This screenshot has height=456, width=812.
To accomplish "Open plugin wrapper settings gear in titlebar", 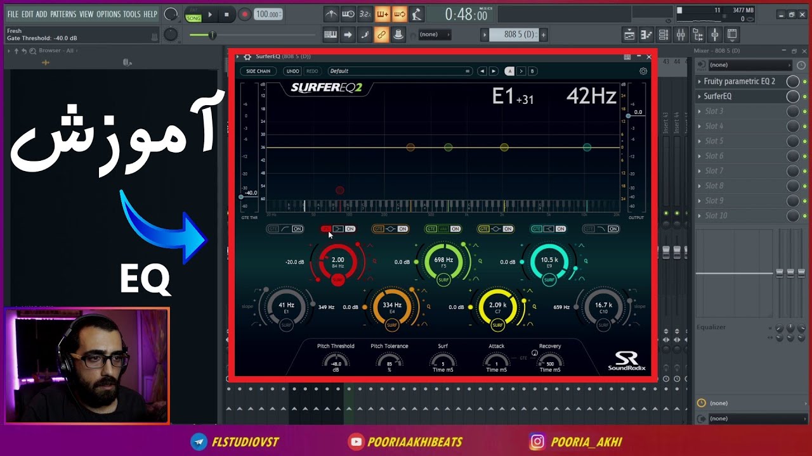I will 247,57.
